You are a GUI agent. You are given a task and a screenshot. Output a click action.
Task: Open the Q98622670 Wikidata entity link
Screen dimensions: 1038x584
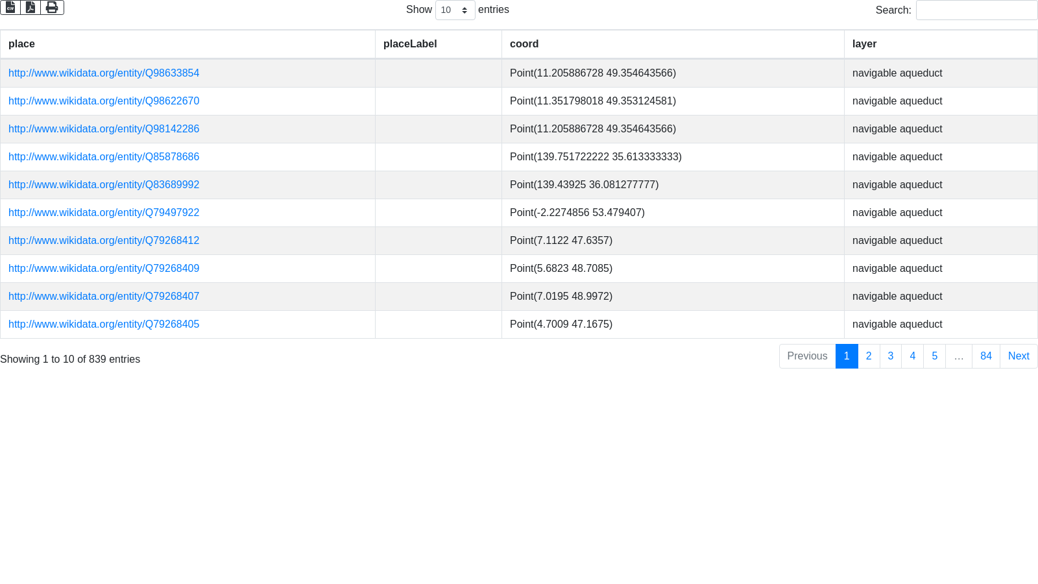(x=104, y=101)
